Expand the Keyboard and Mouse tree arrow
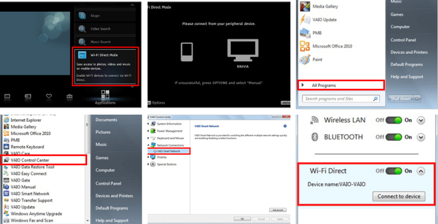The height and width of the screenshot is (224, 438). [x=148, y=138]
